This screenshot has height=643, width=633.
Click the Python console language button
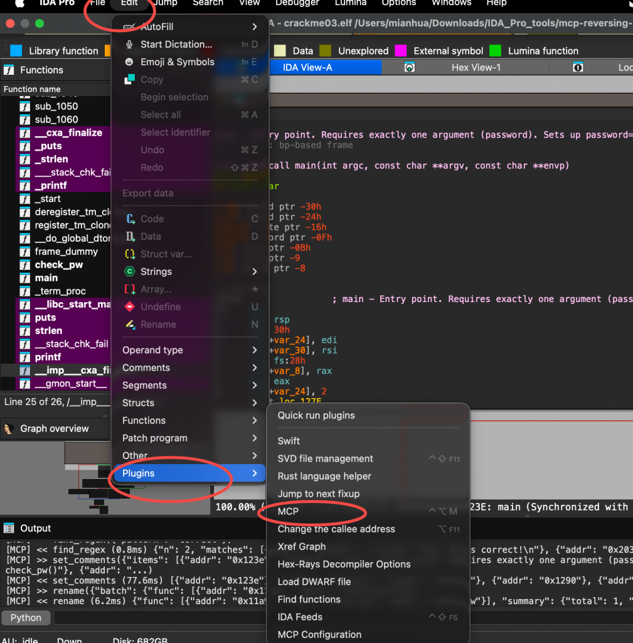pyautogui.click(x=26, y=618)
